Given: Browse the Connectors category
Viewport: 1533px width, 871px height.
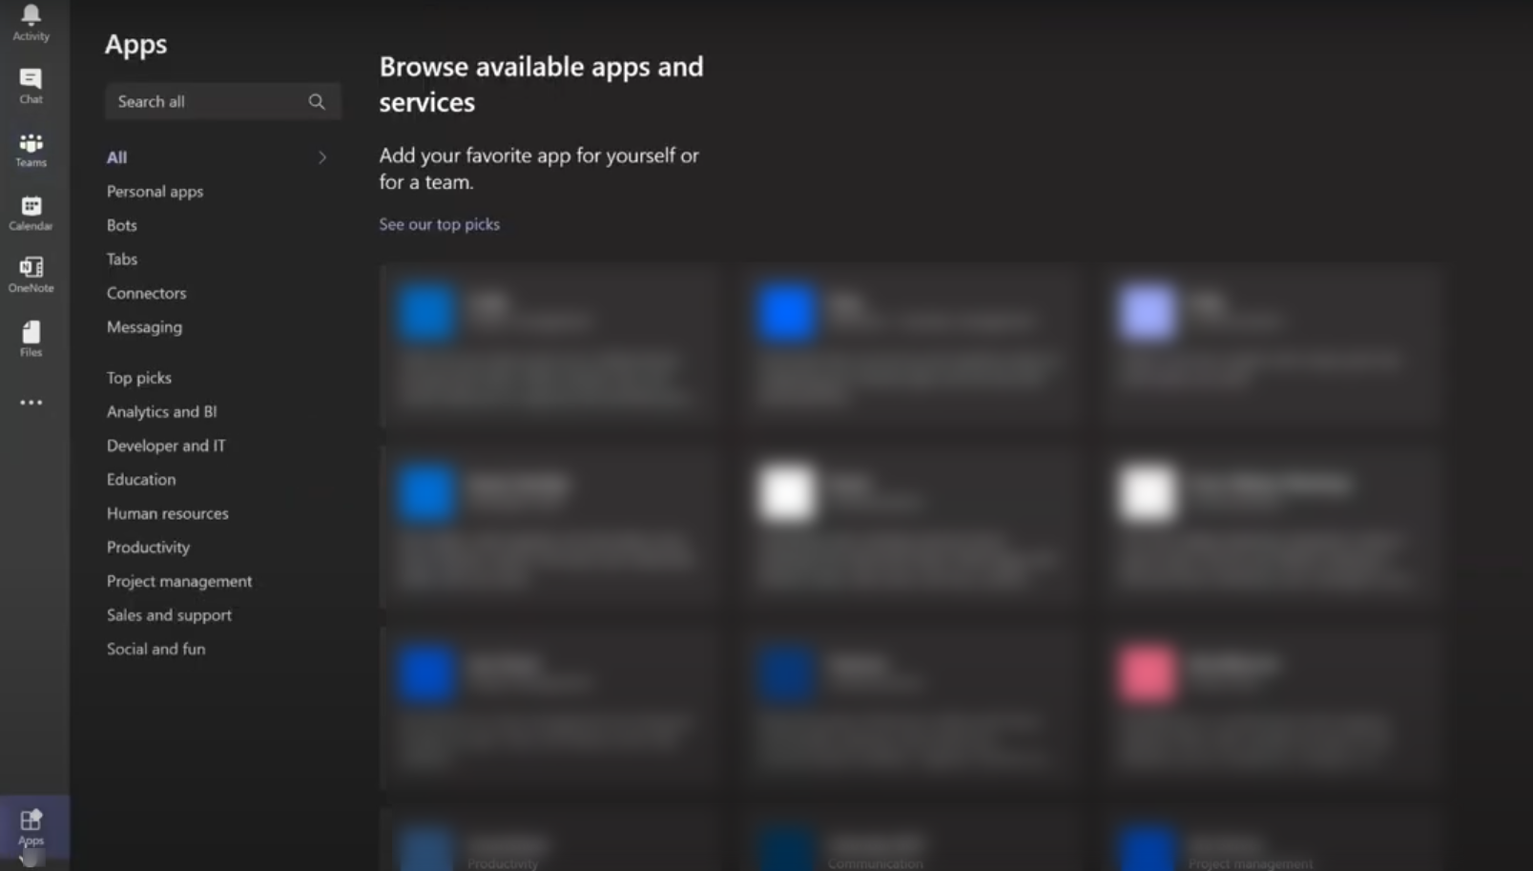Looking at the screenshot, I should click(146, 293).
